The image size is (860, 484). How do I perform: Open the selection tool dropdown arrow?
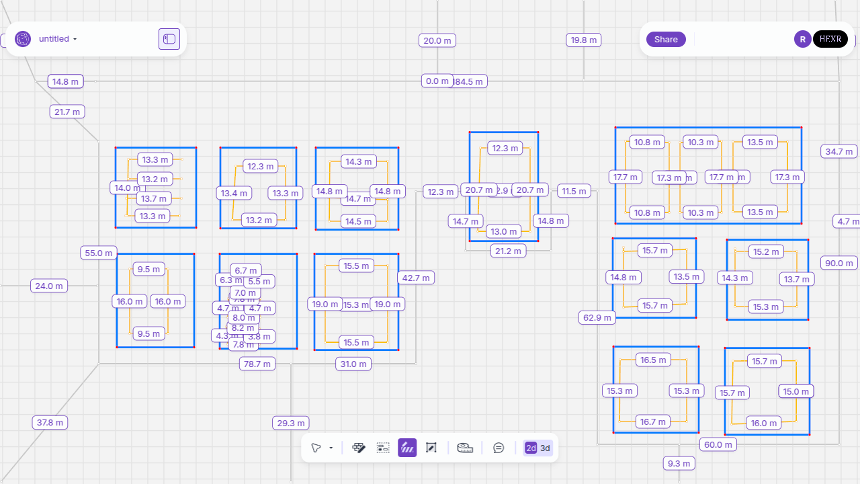(331, 448)
